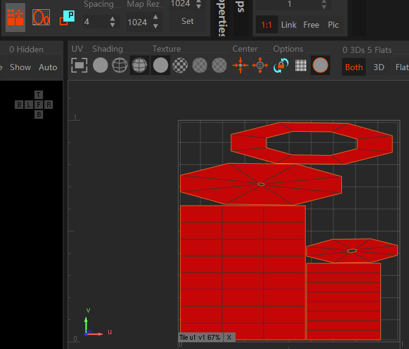The image size is (409, 349).
Task: Switch to wireframe sphere shading mode
Action: coord(120,65)
